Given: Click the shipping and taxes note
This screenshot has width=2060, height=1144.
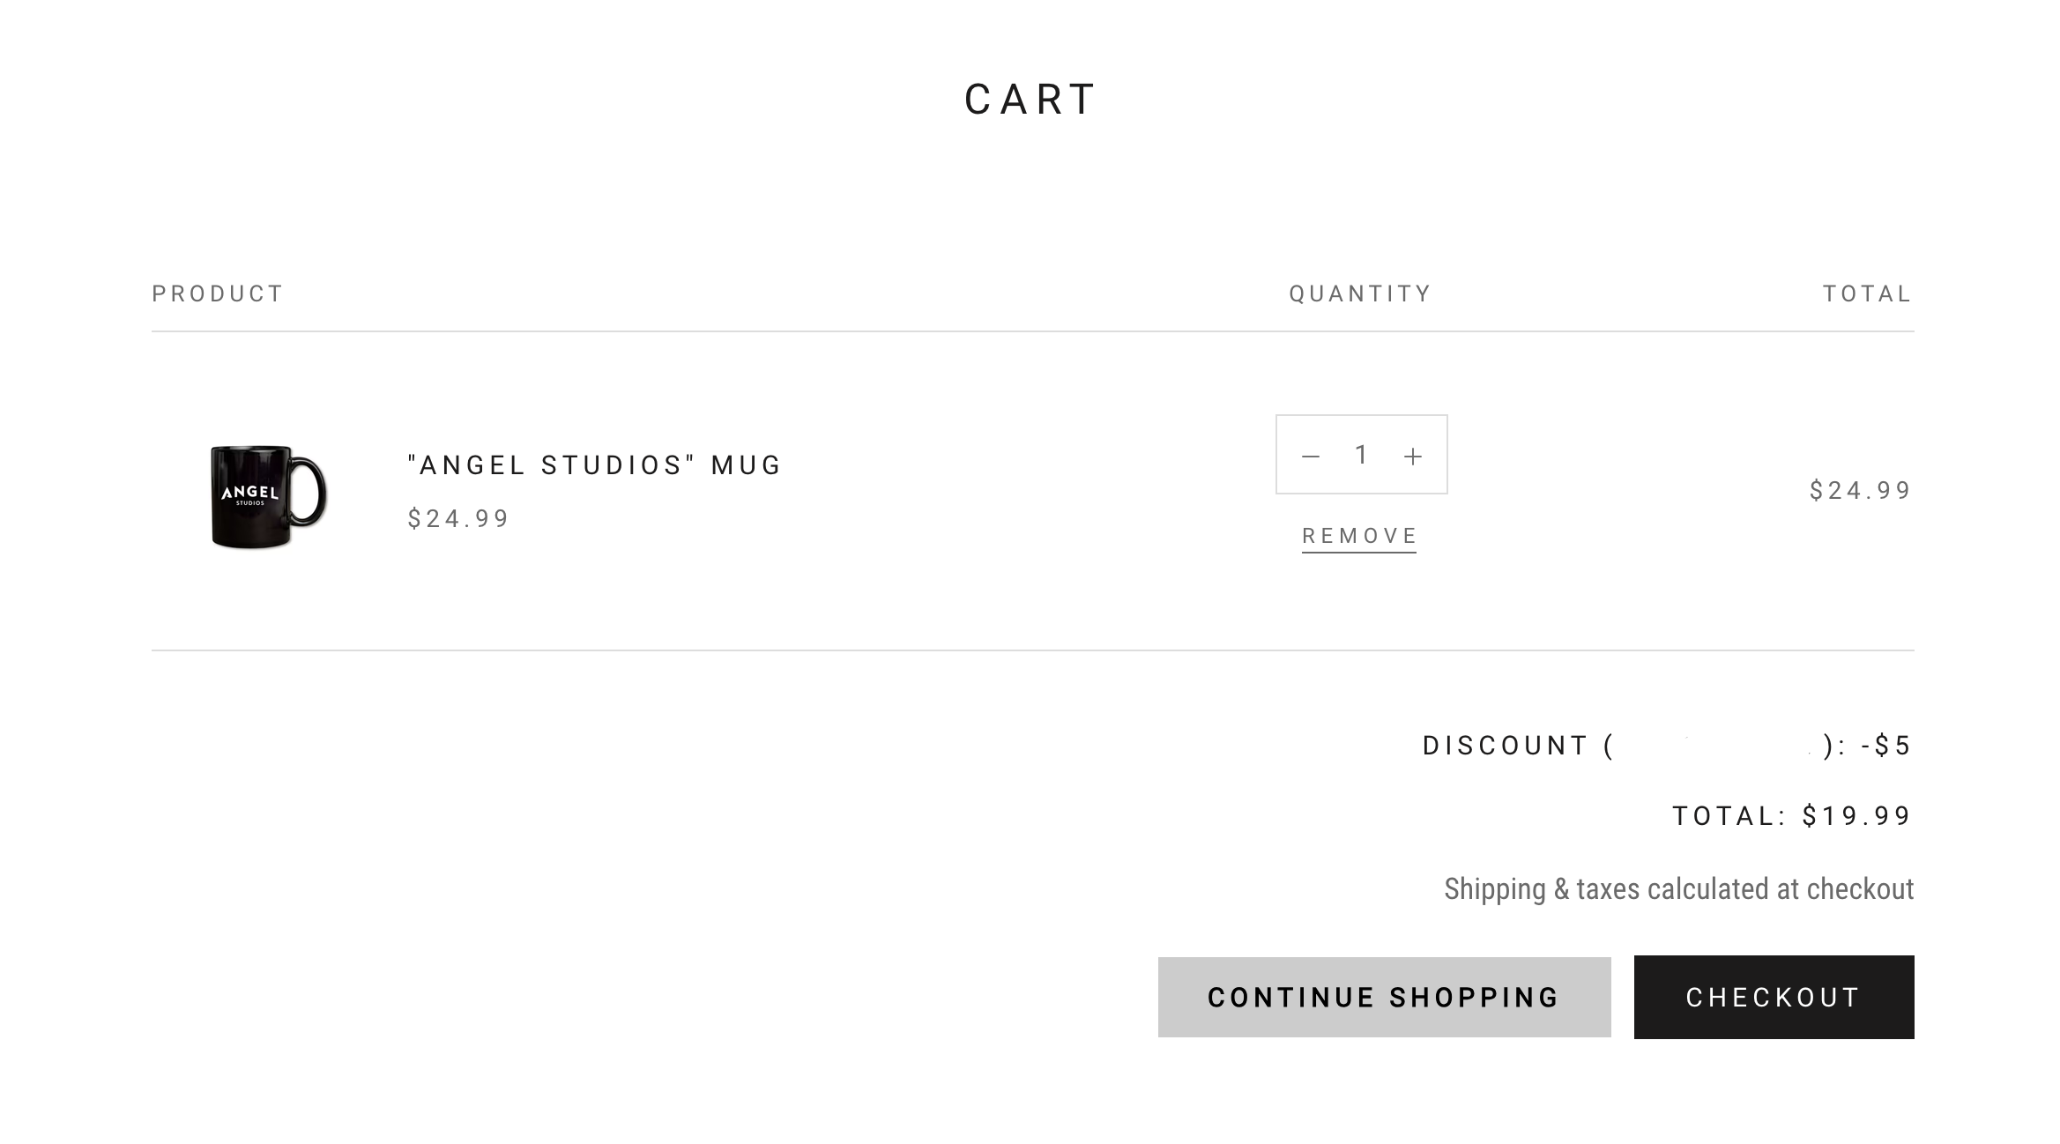Looking at the screenshot, I should click(x=1678, y=888).
